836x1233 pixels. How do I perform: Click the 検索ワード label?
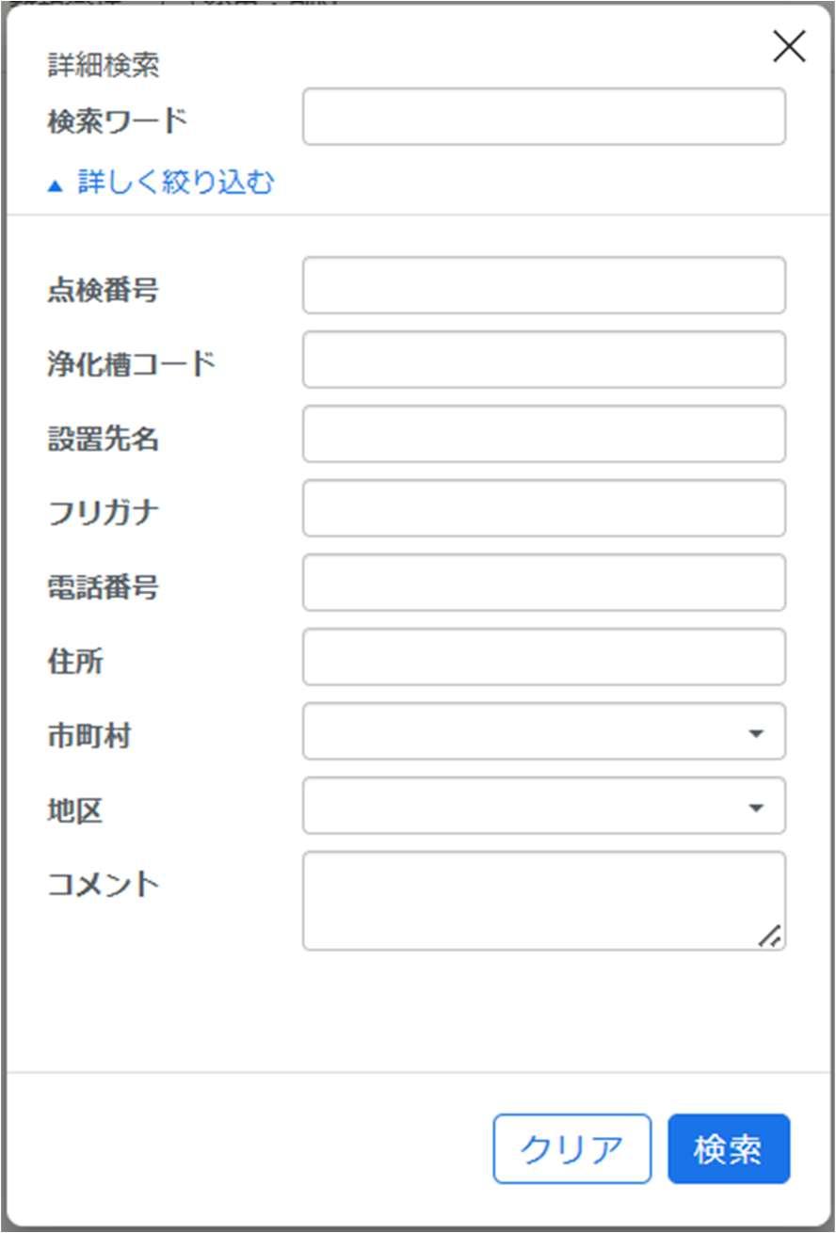coord(118,120)
